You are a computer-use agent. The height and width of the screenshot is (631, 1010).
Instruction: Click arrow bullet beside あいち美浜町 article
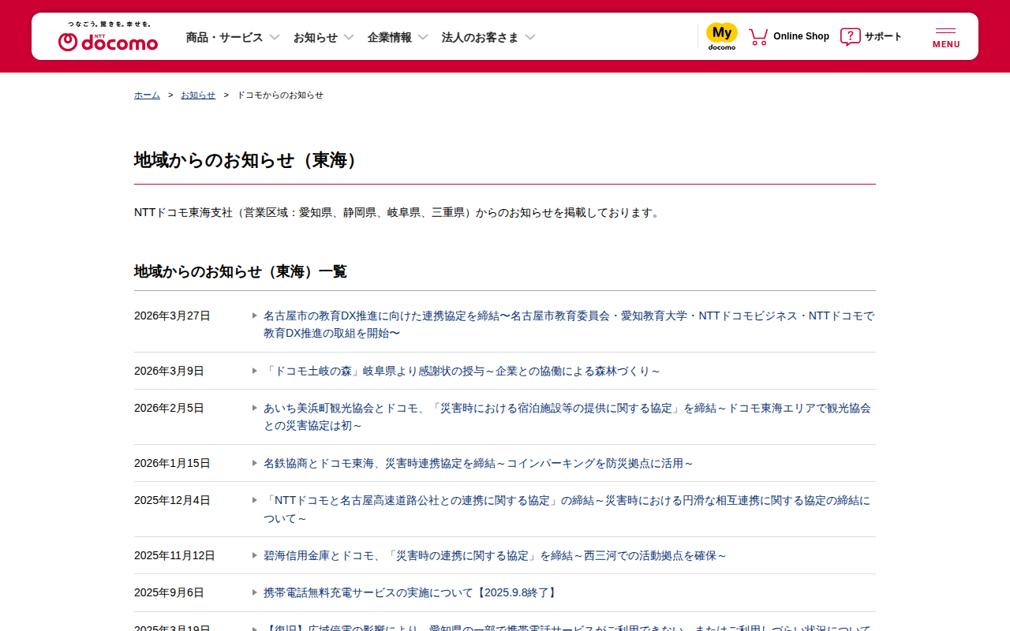(255, 408)
